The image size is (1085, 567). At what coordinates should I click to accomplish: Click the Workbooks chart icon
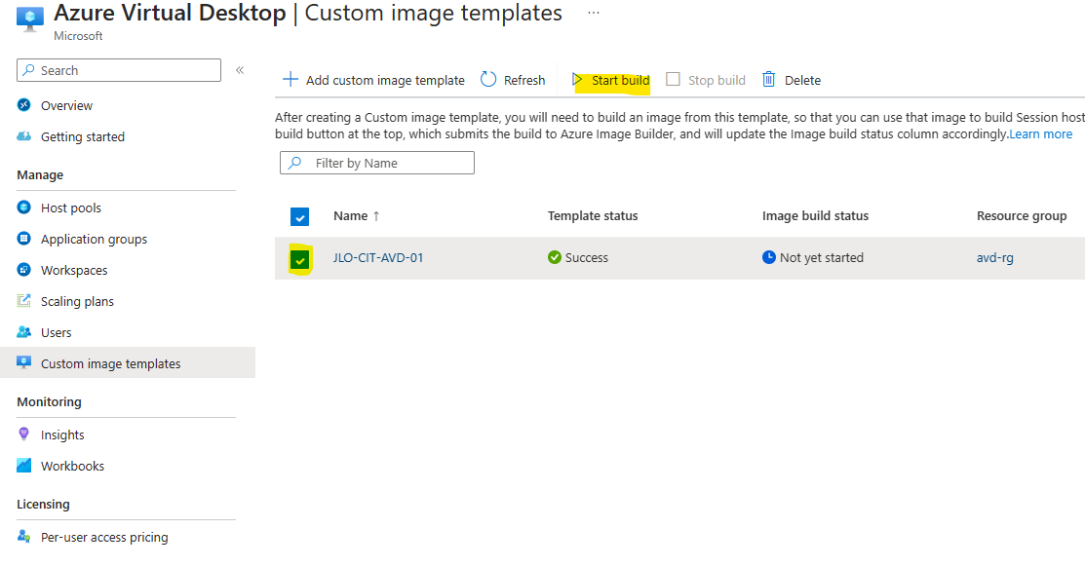pyautogui.click(x=24, y=466)
